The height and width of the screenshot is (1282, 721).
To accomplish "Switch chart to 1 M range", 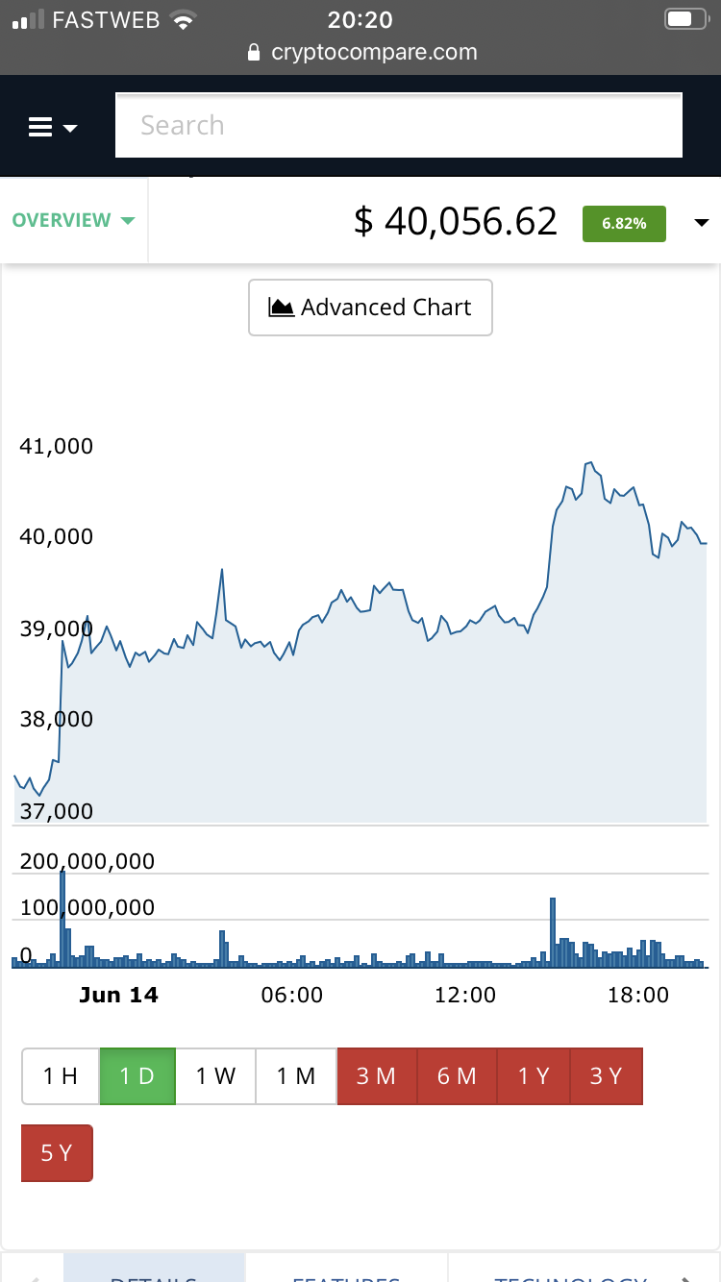I will click(x=296, y=1076).
